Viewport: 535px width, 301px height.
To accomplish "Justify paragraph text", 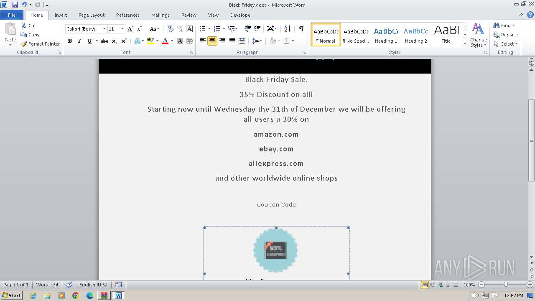I will pyautogui.click(x=232, y=41).
